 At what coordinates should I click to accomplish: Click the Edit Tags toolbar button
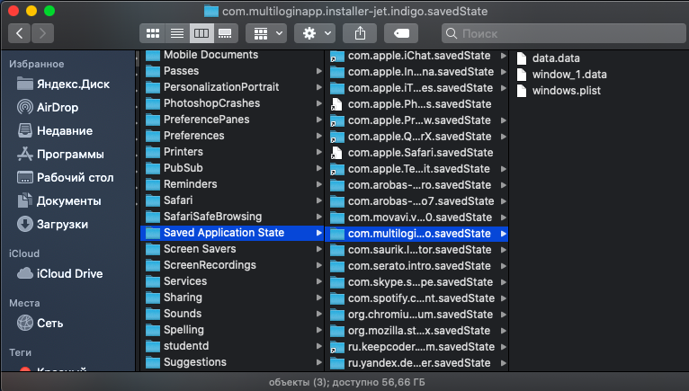click(401, 33)
